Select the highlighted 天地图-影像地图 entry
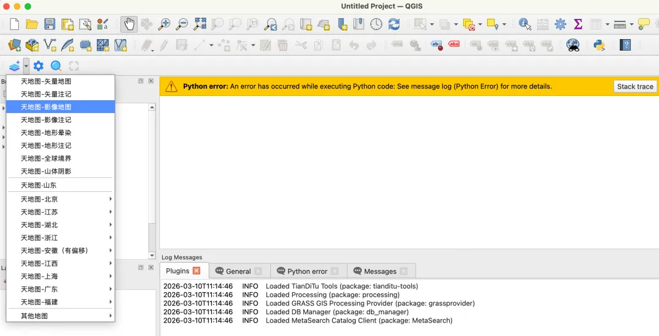The image size is (659, 336). 60,107
